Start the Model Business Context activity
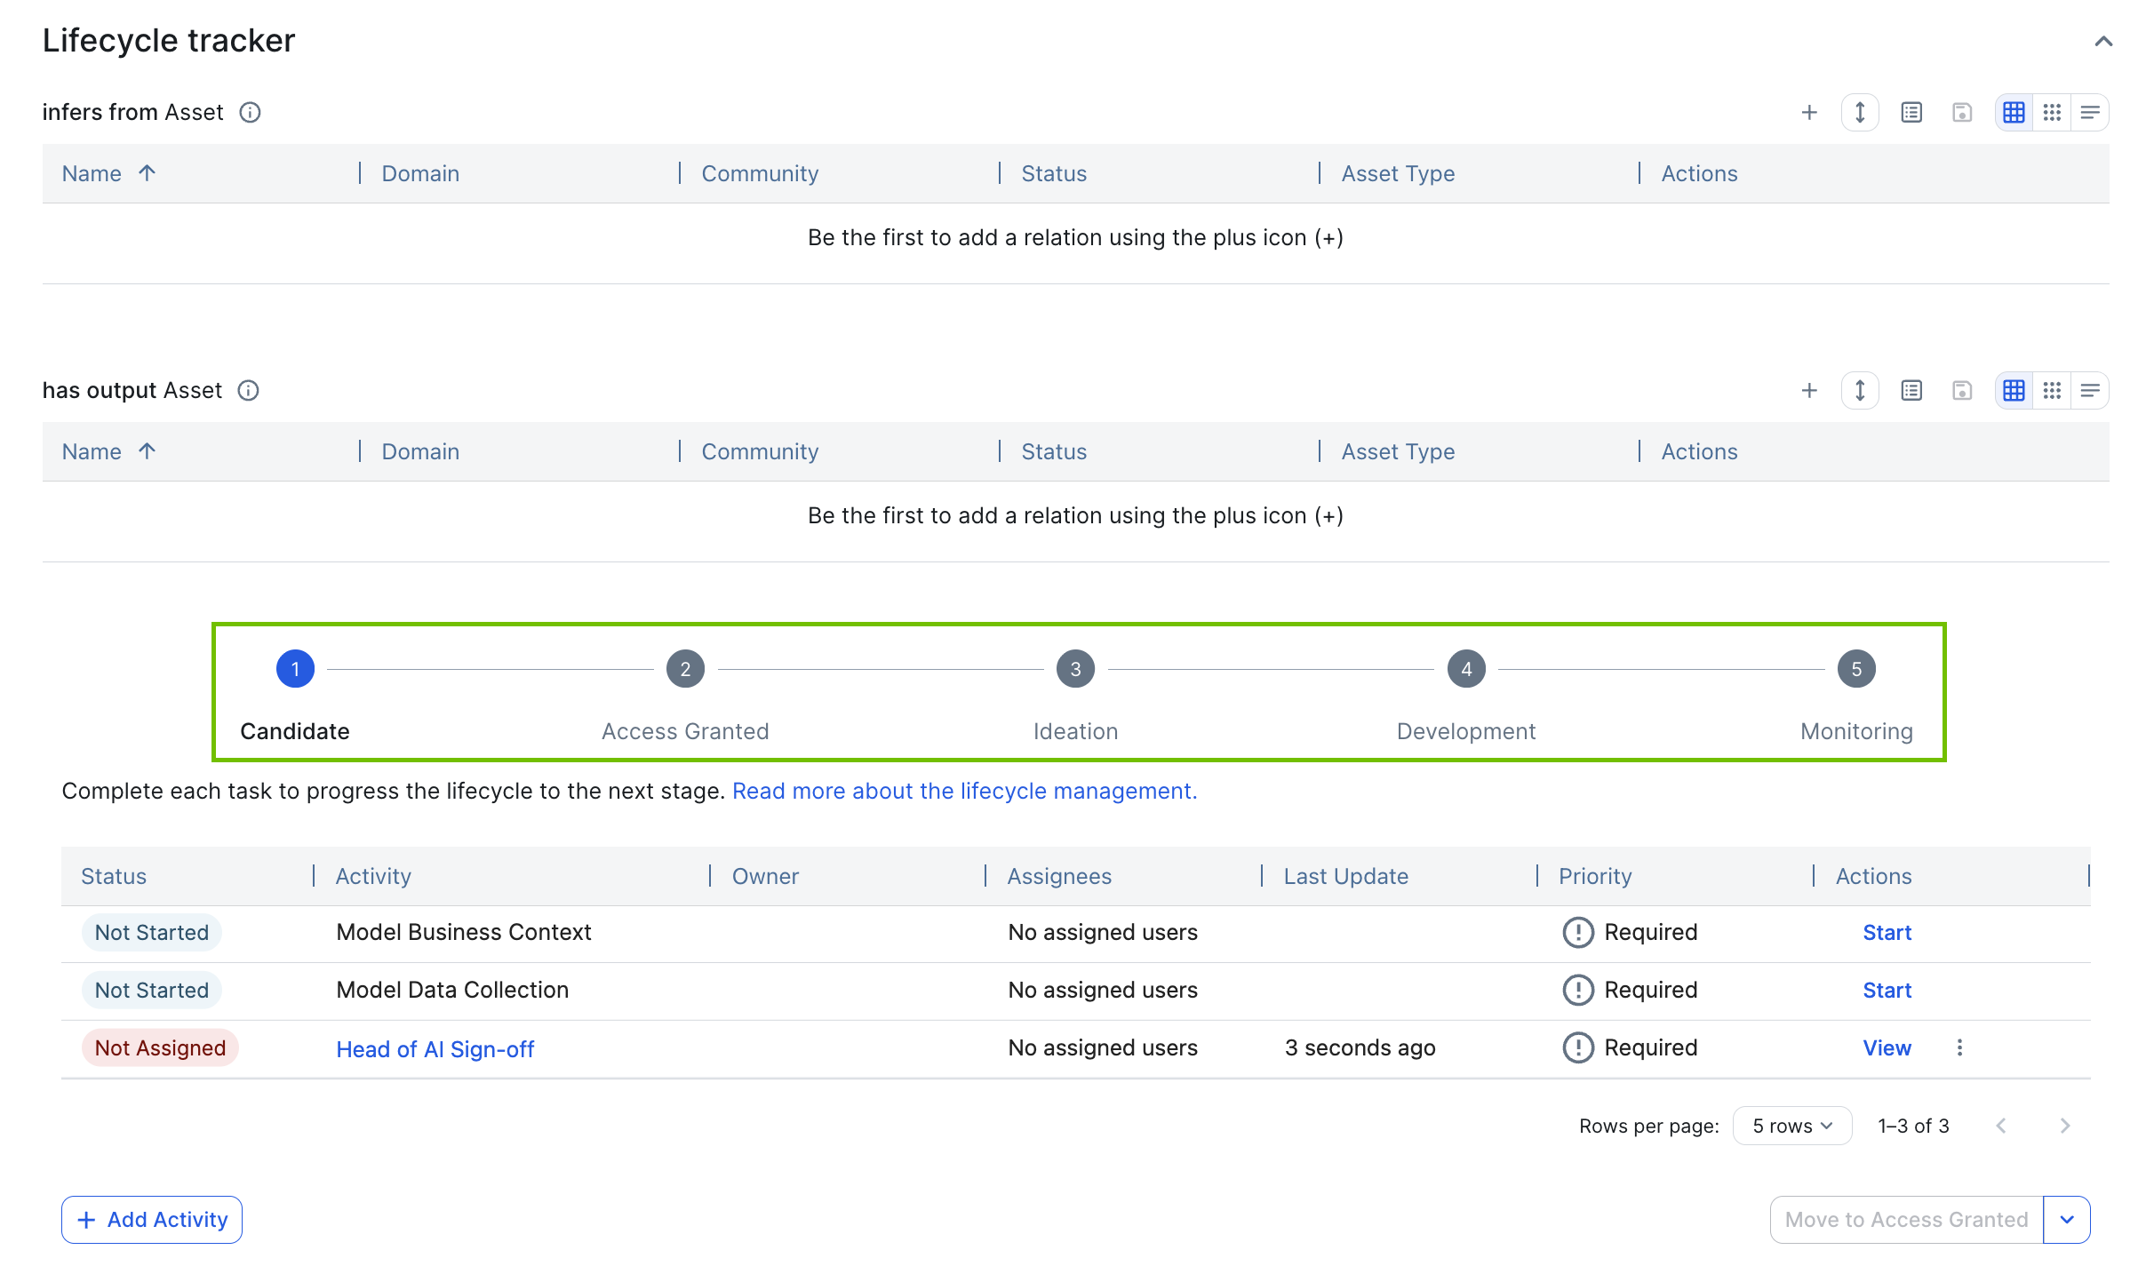 tap(1887, 933)
